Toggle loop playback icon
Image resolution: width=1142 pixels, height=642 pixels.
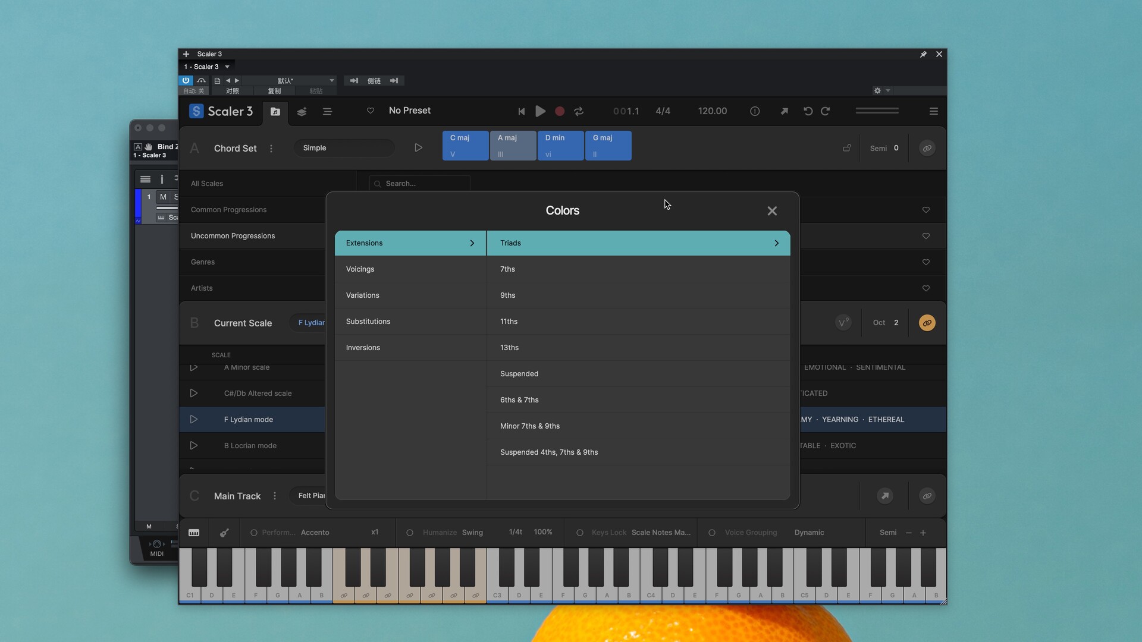click(579, 111)
